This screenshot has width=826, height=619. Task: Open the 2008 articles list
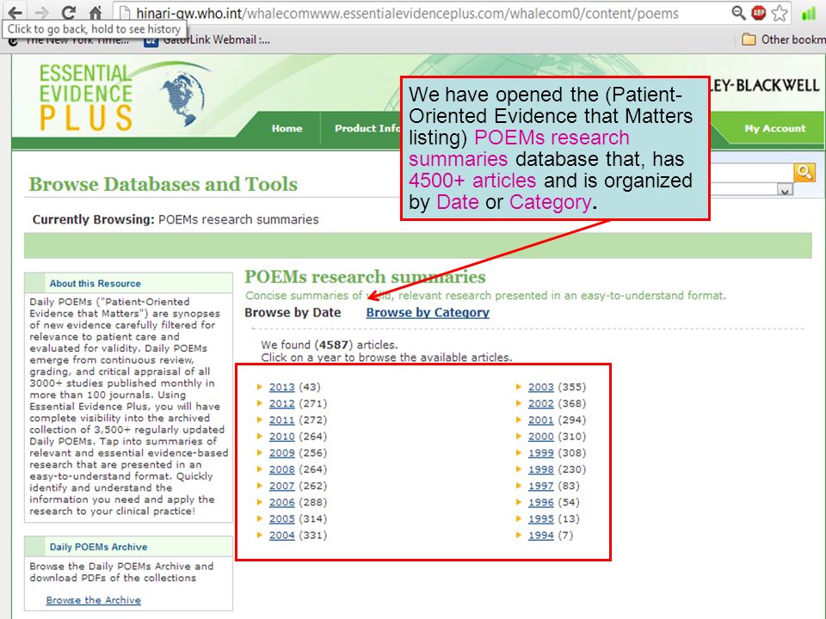tap(282, 469)
